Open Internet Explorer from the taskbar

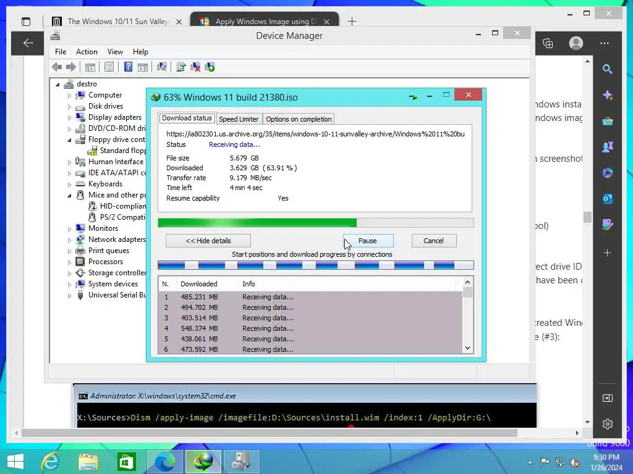50,462
